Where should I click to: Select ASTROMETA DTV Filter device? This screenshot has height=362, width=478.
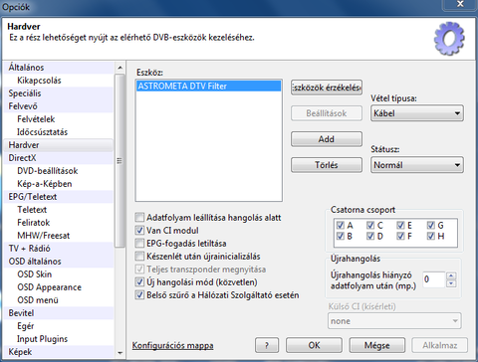[208, 87]
